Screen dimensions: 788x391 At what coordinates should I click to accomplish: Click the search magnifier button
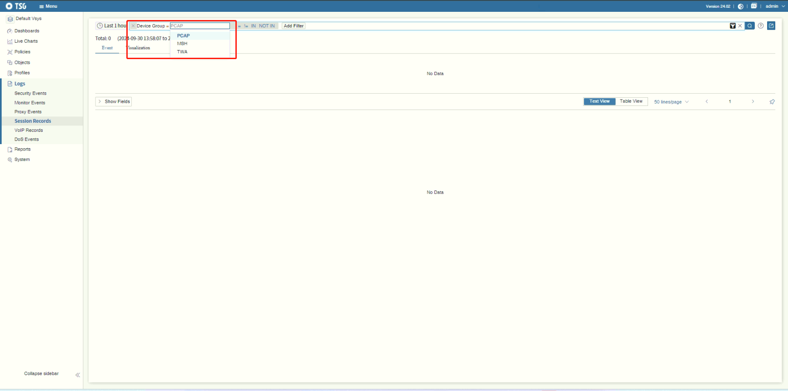coord(750,26)
